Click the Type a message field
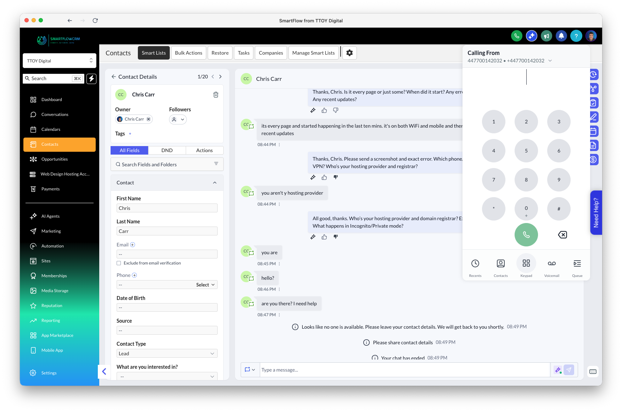Screen dimensions: 622x412 390,369
